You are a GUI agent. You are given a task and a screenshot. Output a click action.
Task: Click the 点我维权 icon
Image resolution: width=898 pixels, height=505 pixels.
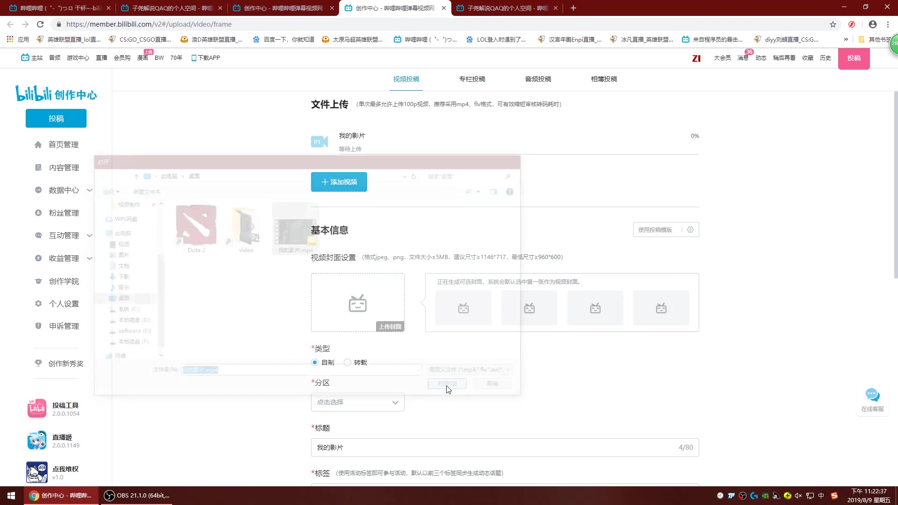pos(37,472)
